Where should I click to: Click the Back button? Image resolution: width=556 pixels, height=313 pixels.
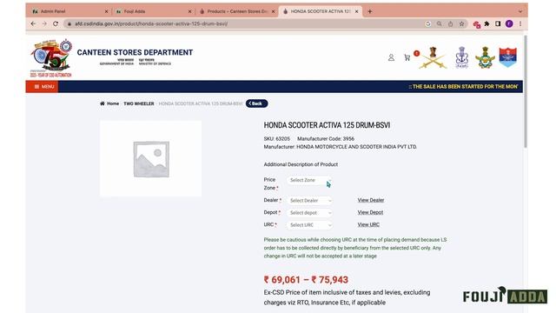(257, 103)
